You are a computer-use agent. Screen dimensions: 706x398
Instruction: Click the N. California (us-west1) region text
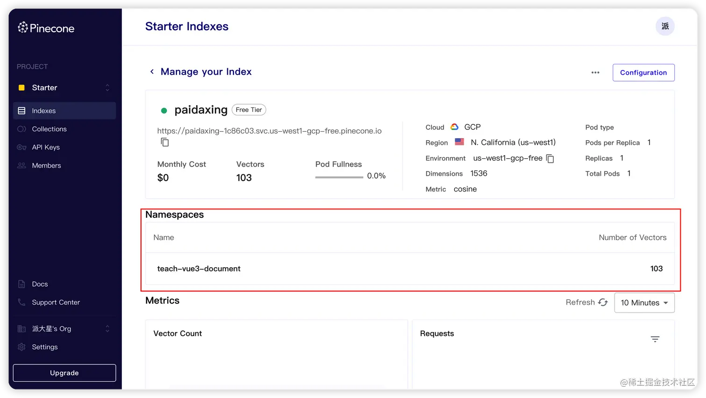click(513, 142)
